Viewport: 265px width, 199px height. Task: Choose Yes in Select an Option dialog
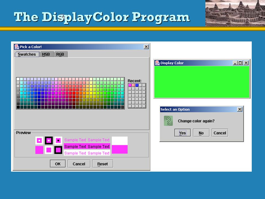coord(182,133)
